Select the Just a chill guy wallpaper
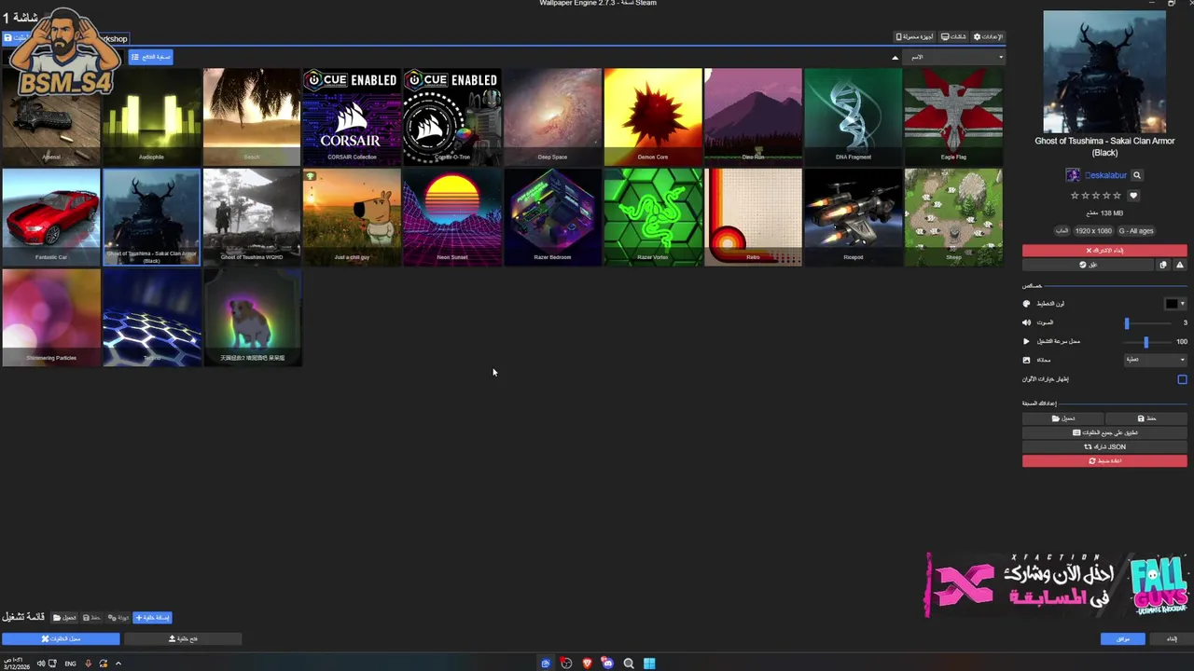Viewport: 1194px width, 671px height. 352,217
